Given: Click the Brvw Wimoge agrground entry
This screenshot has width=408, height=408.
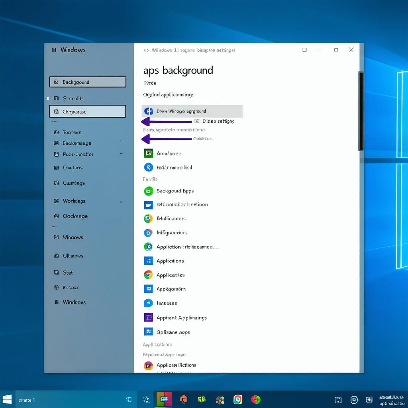Looking at the screenshot, I should [192, 111].
